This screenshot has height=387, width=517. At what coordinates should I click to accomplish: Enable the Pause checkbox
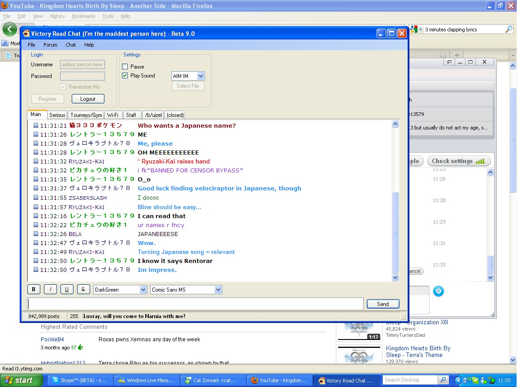coord(125,67)
